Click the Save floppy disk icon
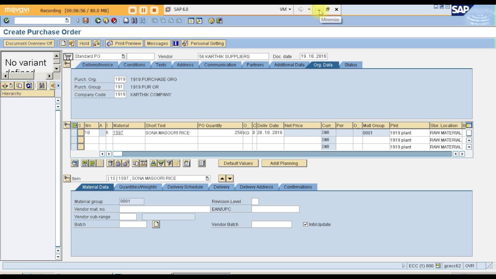Image resolution: width=496 pixels, height=279 pixels. [86, 21]
